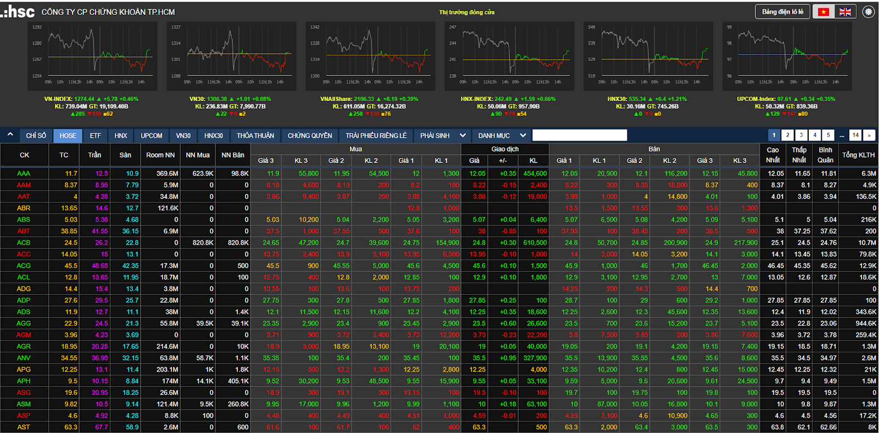The width and height of the screenshot is (879, 433).
Task: Select stock symbol ANV
Action: click(24, 358)
